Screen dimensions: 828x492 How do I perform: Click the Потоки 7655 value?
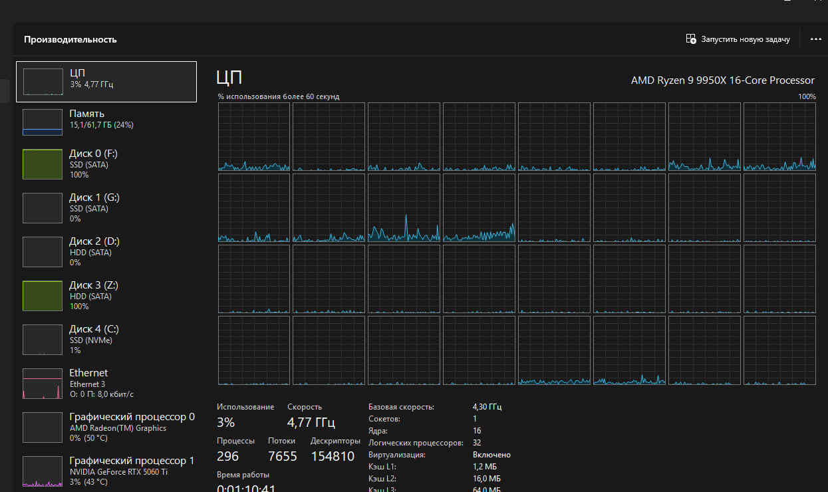coord(283,456)
